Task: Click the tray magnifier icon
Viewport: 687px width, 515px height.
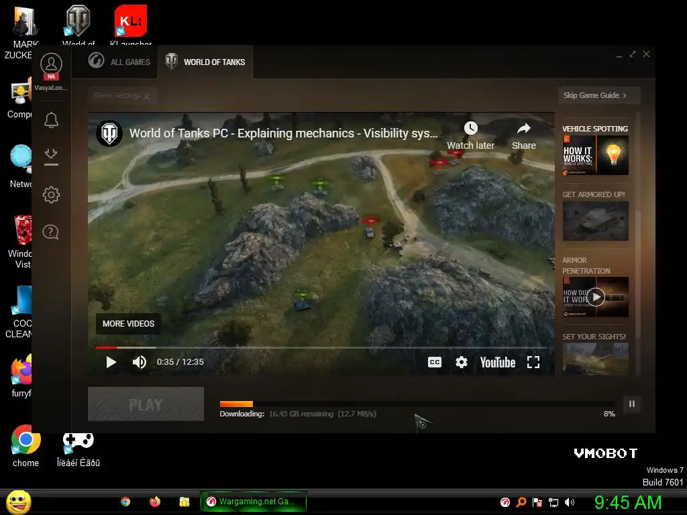Action: (x=521, y=502)
